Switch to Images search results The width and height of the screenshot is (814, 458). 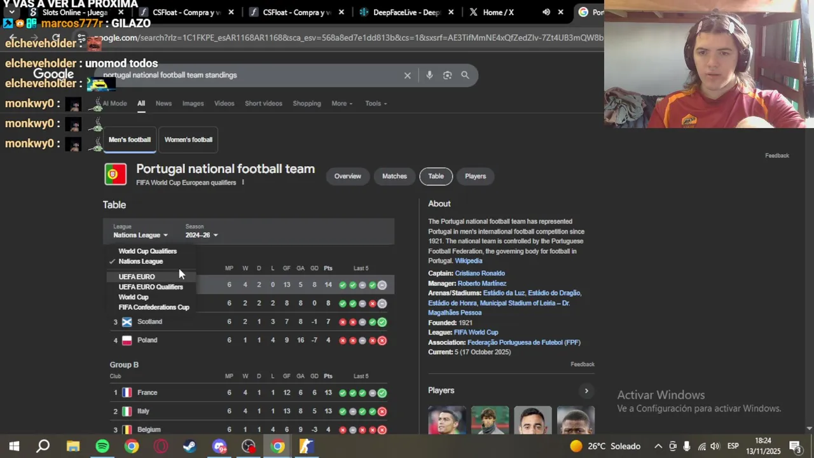tap(193, 104)
